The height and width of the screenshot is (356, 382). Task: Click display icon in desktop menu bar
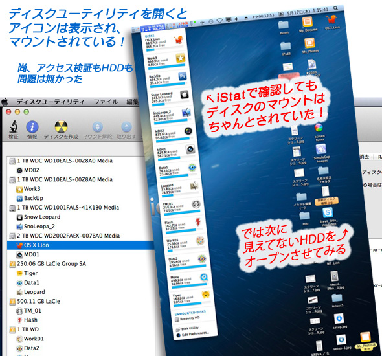229,19
